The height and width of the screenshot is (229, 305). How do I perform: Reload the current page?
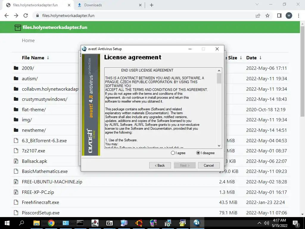pyautogui.click(x=26, y=16)
